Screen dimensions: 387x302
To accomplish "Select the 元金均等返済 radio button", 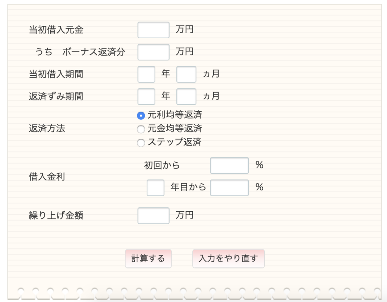I will (140, 129).
